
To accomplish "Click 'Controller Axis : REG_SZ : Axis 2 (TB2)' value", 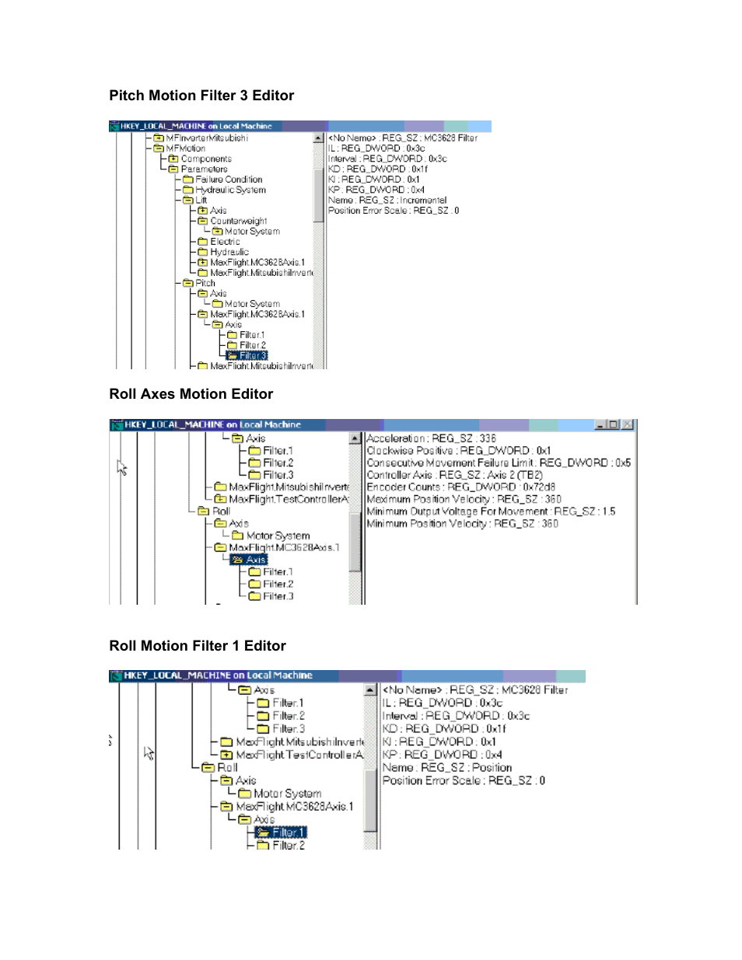I will tap(454, 475).
